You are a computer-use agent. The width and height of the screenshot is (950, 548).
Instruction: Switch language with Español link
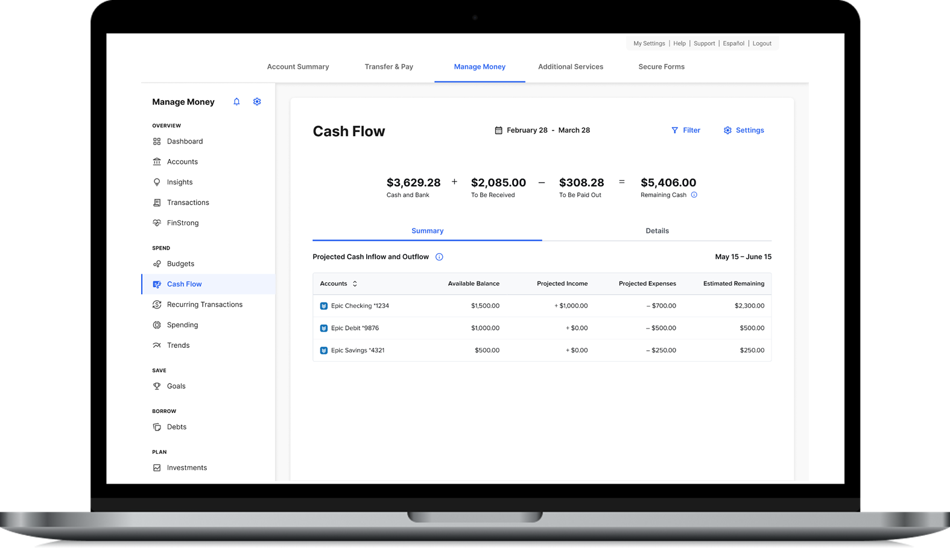[733, 43]
